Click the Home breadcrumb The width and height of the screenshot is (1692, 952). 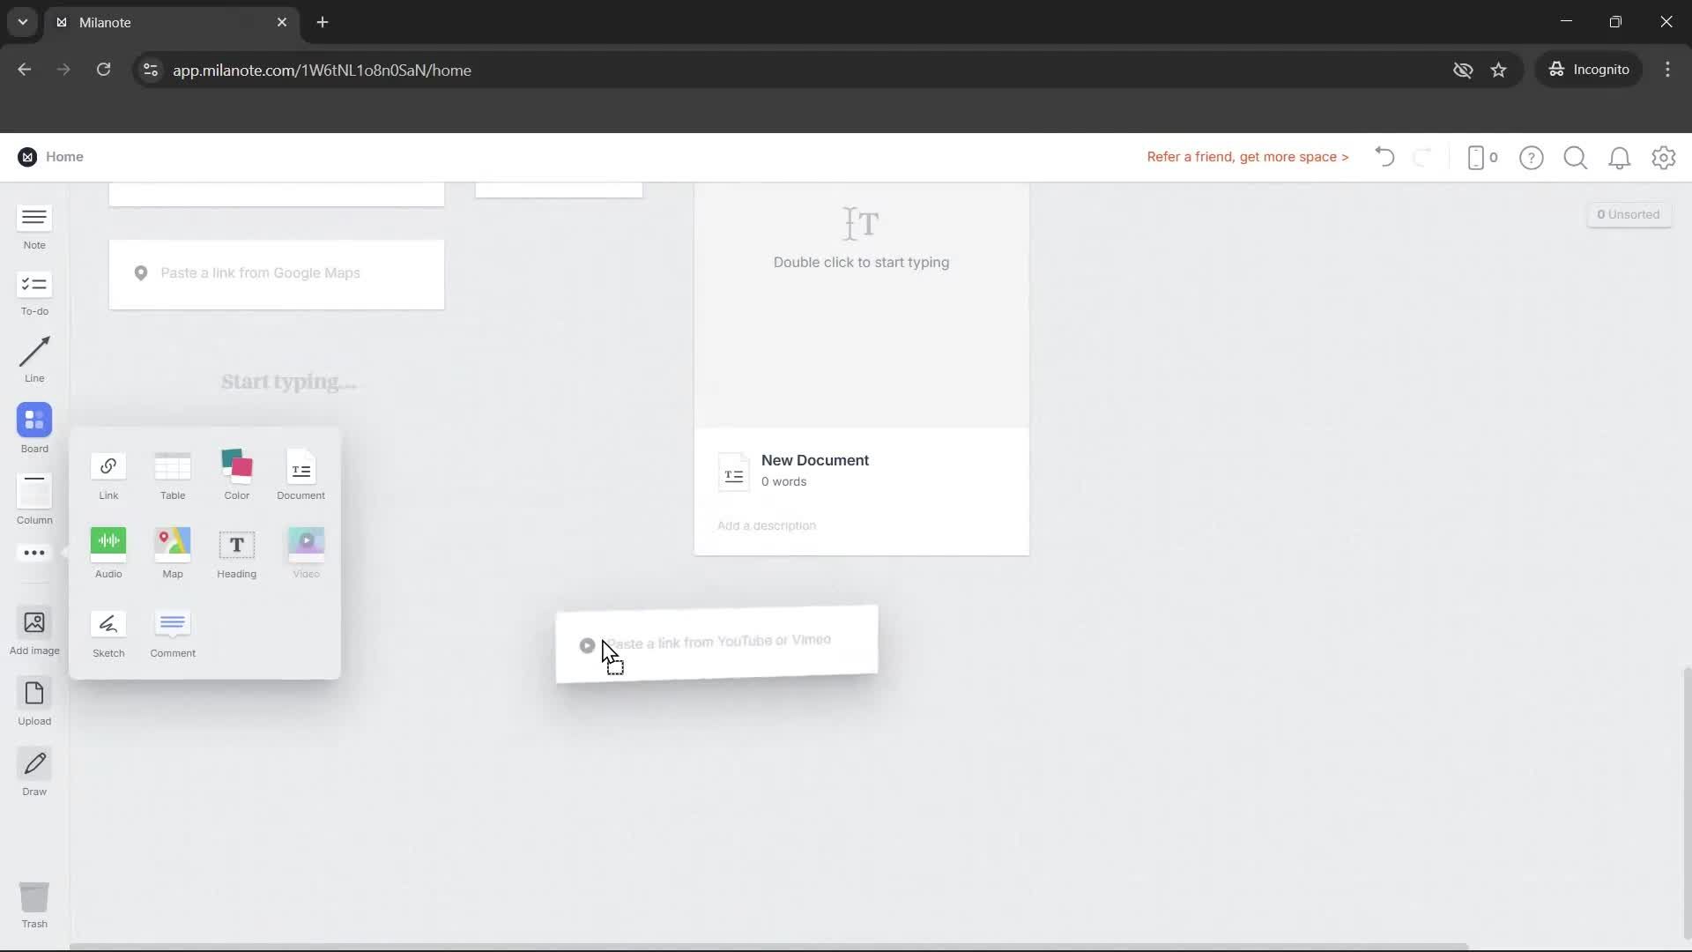(65, 156)
